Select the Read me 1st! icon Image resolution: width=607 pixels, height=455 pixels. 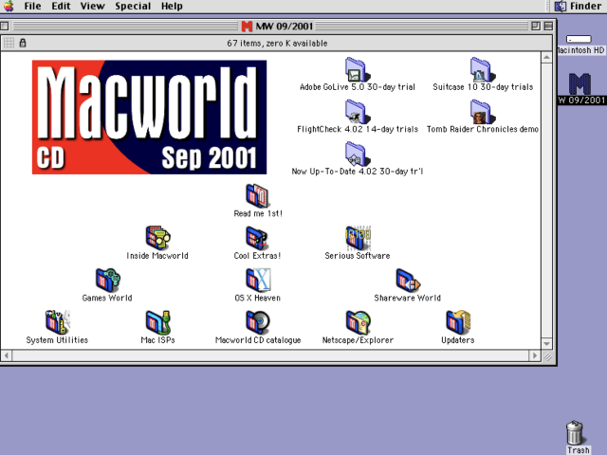257,196
